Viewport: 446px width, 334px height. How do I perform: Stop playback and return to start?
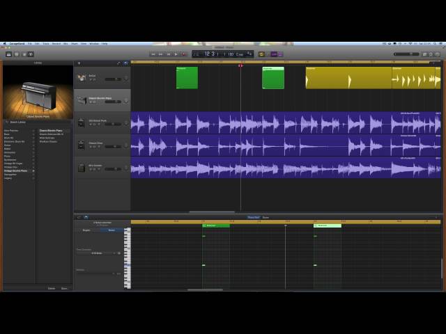(169, 54)
